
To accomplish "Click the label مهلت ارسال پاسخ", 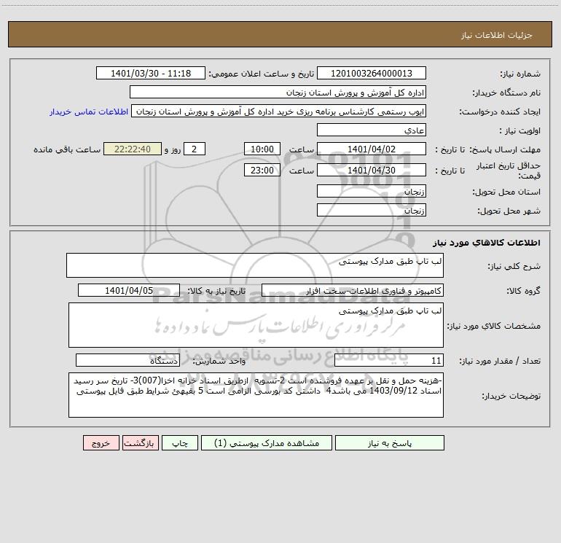I will [x=505, y=149].
